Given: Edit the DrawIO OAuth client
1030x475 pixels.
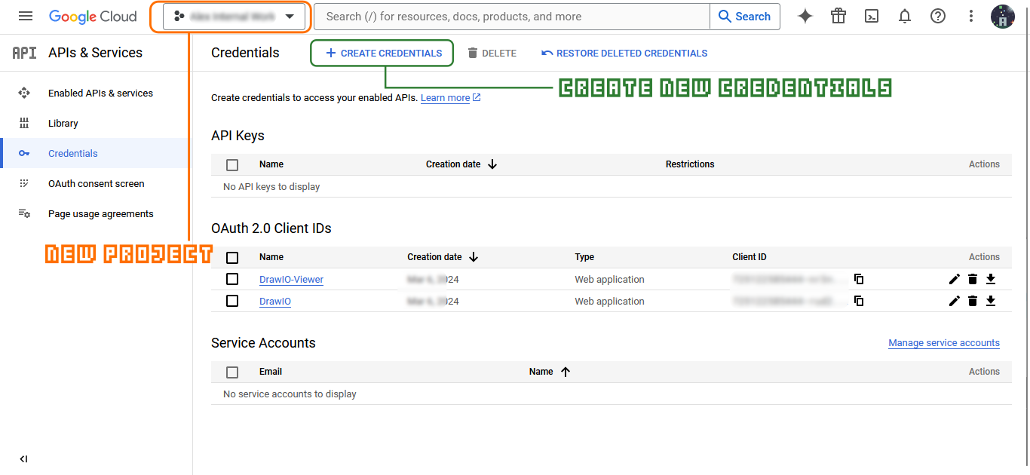Looking at the screenshot, I should point(954,301).
